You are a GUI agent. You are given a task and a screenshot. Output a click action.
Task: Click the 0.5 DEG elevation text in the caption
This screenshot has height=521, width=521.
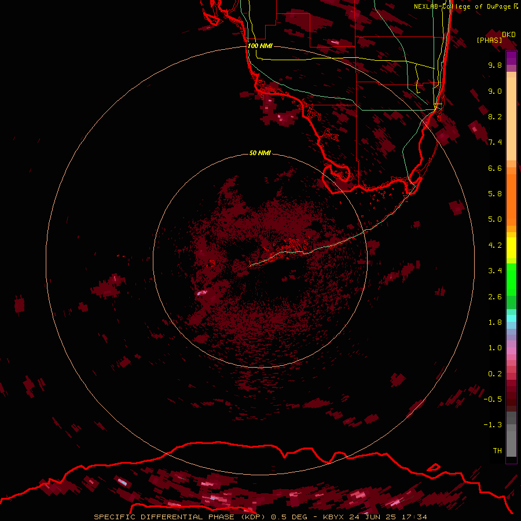point(291,517)
